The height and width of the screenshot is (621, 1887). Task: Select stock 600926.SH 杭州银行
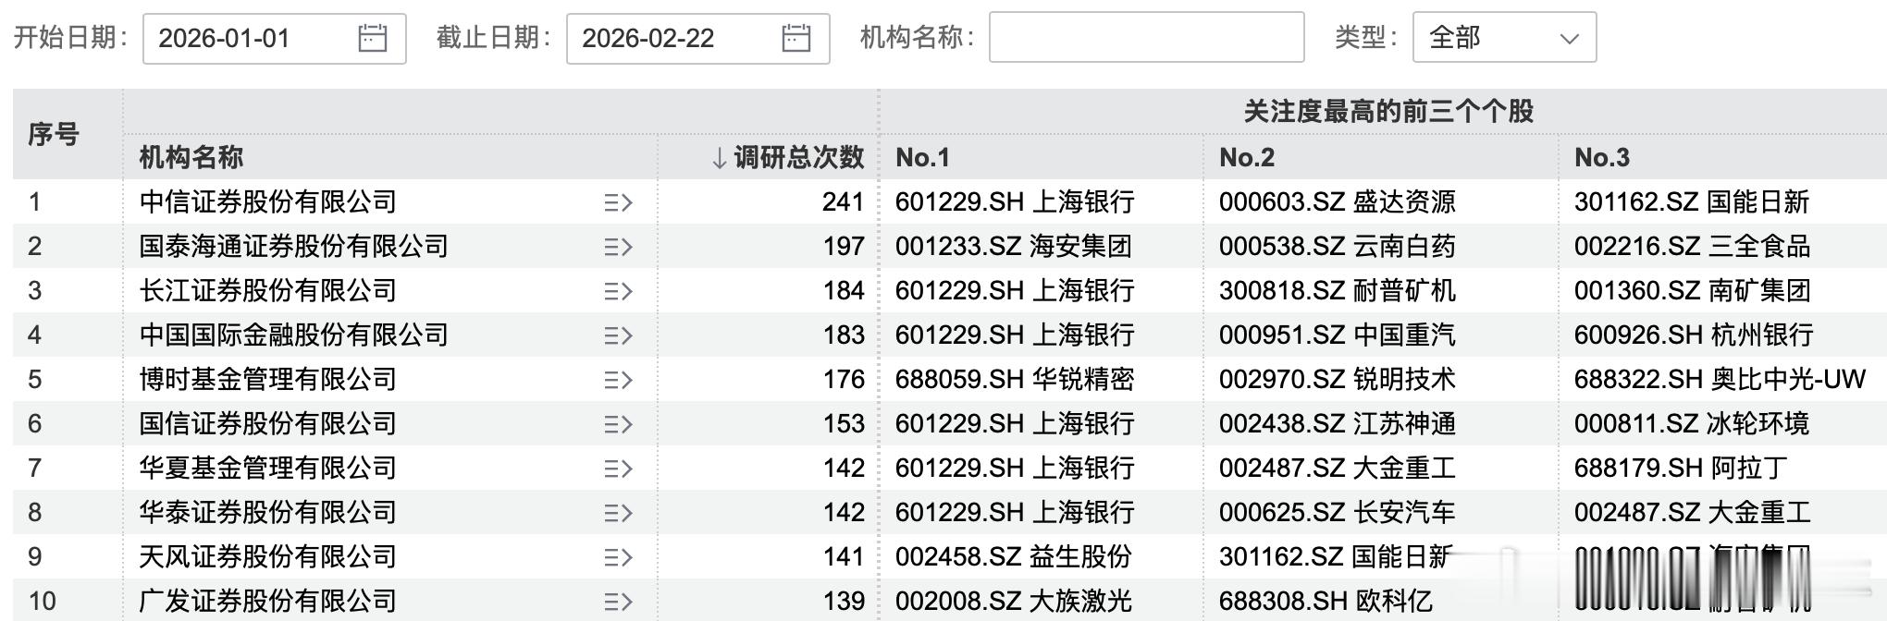click(x=1694, y=335)
